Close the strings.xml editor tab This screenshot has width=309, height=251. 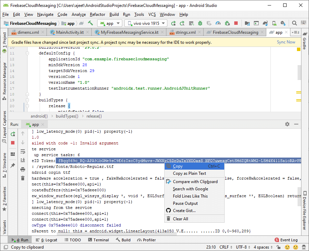coord(199,32)
